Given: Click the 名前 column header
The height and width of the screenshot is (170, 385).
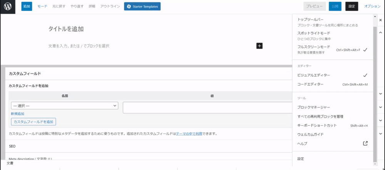Looking at the screenshot, I should (65, 96).
